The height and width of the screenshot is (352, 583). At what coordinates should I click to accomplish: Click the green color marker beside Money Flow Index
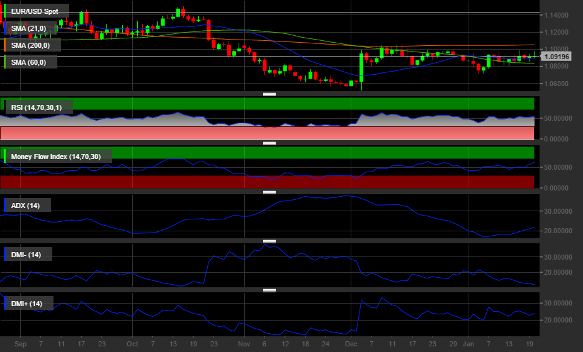click(5, 157)
